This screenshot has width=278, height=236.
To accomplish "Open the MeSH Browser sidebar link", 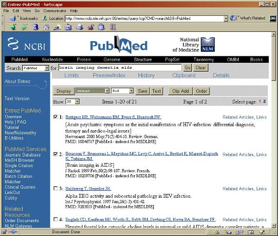I will pyautogui.click(x=19, y=160).
